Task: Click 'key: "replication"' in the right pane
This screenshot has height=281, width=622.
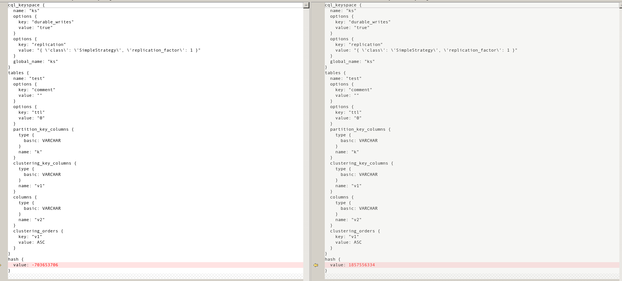Action: click(x=359, y=45)
